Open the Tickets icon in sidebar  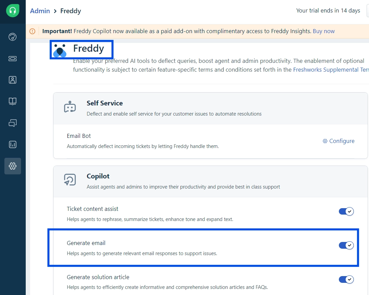coord(13,58)
